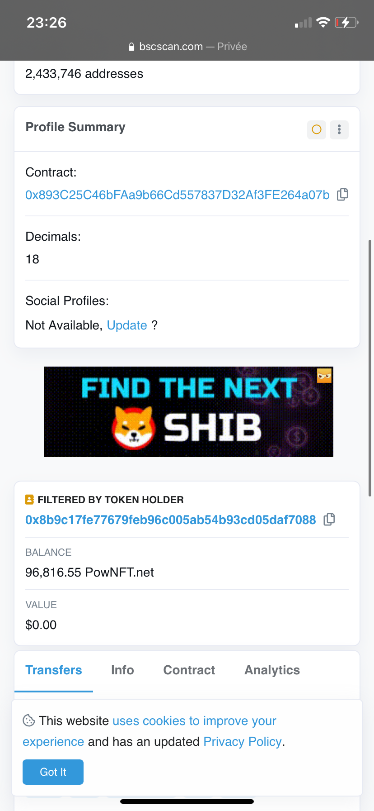The image size is (374, 811).
Task: Open the filtered token holder address link
Action: (170, 520)
